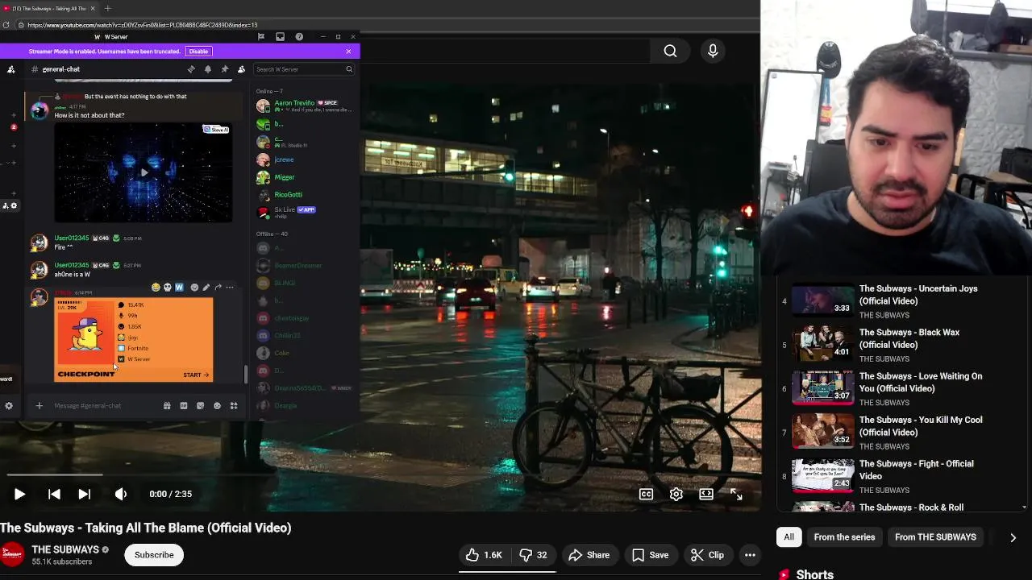Skip to next video in playlist

(x=84, y=494)
